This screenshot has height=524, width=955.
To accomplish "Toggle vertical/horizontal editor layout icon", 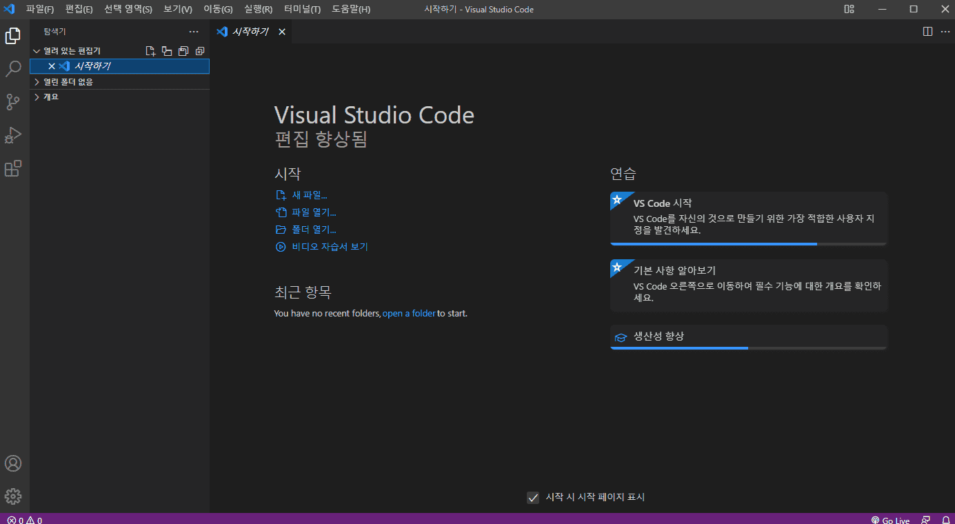I will (x=167, y=51).
